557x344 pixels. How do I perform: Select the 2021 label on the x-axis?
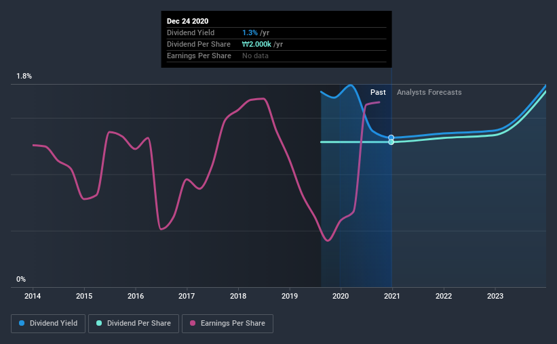click(x=392, y=296)
